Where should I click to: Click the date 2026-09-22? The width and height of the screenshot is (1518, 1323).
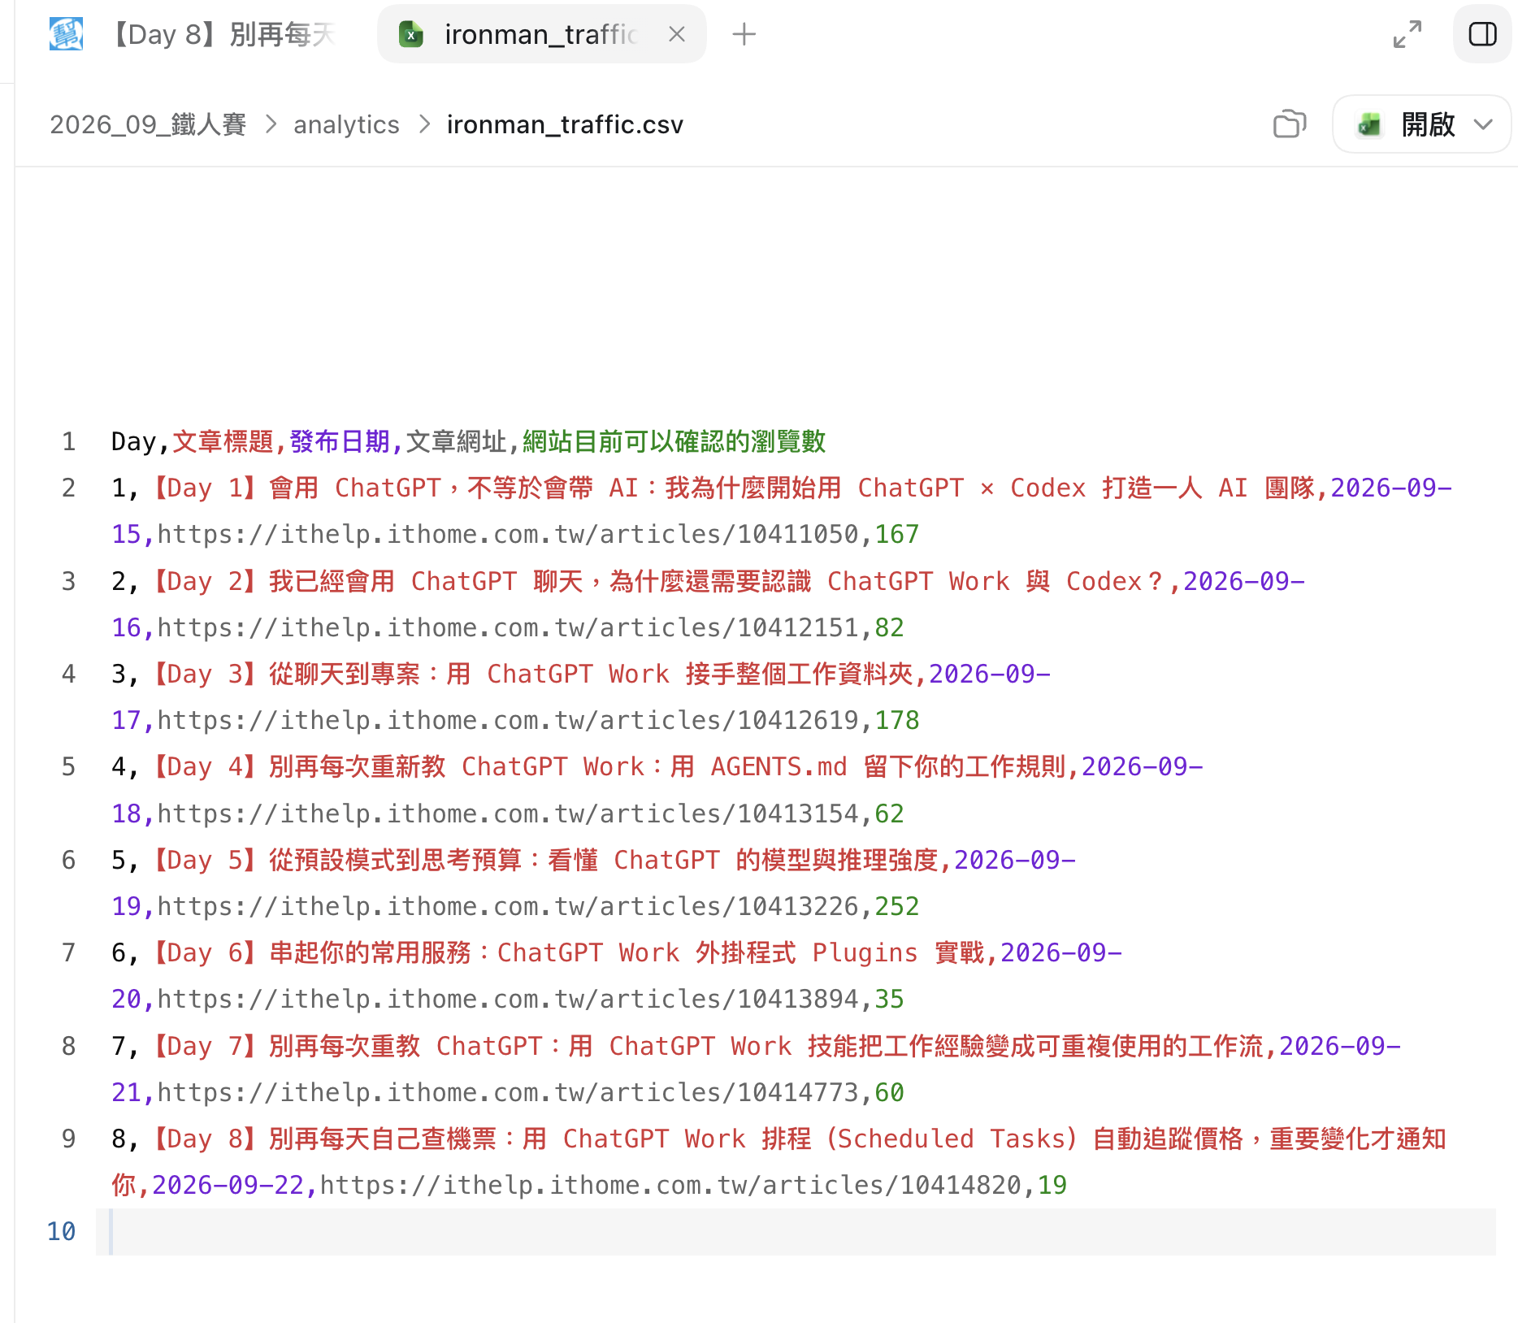pyautogui.click(x=228, y=1185)
